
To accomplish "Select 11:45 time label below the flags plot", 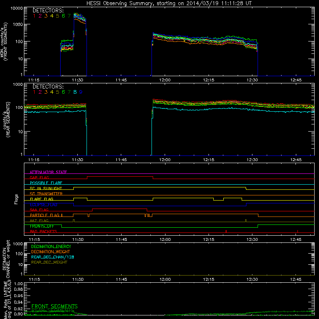I will (x=122, y=240).
